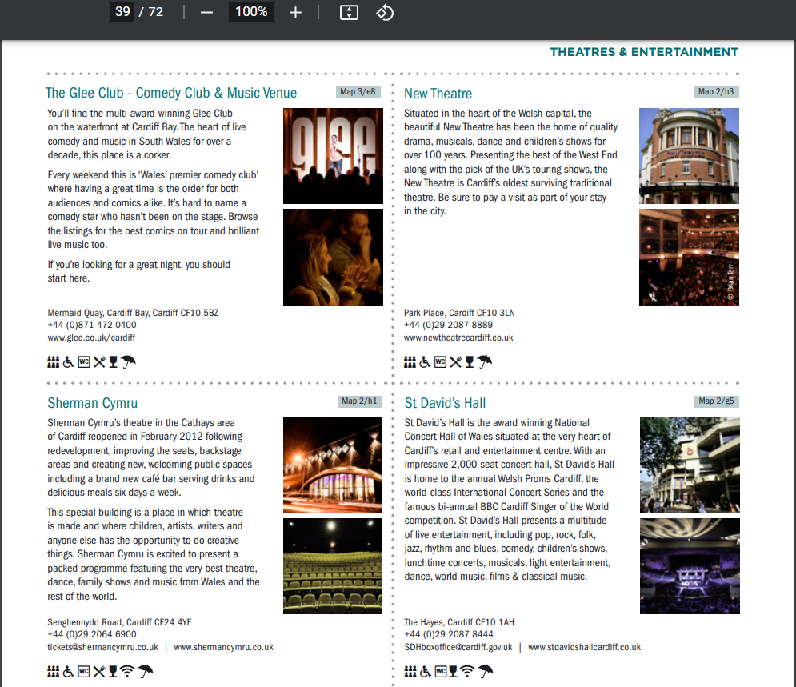796x687 pixels.
Task: Click St David's phone +44 (0)29 2087 8444
Action: coord(449,634)
